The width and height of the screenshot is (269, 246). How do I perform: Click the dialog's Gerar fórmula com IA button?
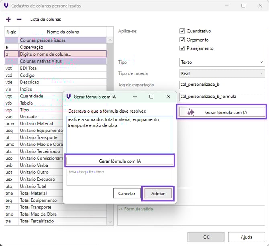point(120,161)
